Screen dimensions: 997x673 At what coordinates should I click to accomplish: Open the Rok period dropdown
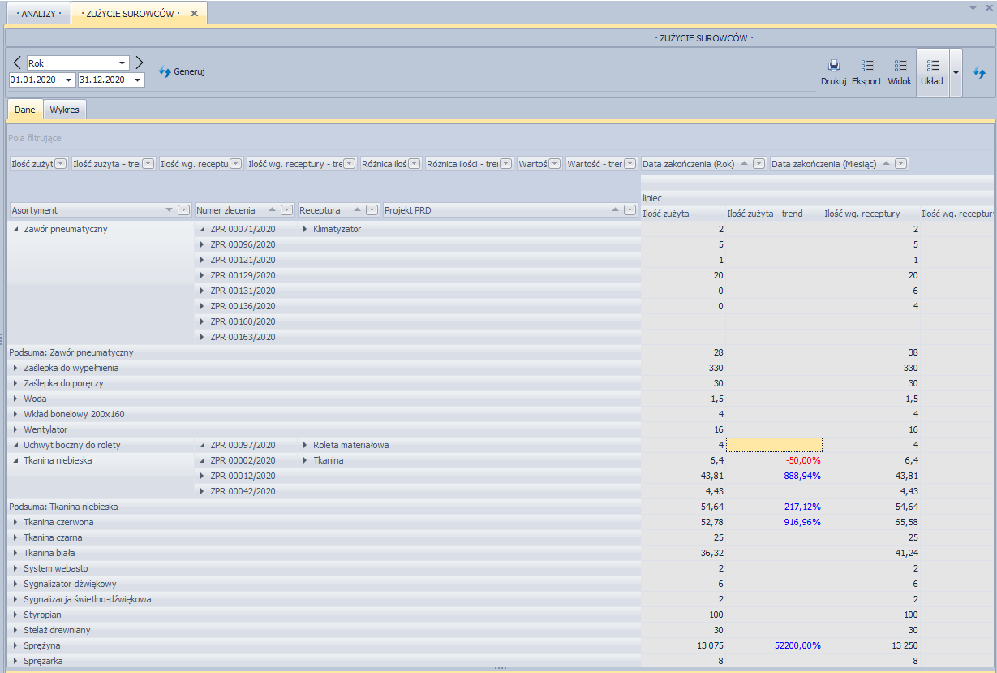coord(122,63)
